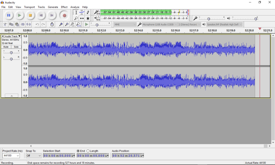This screenshot has height=165, width=275.
Task: Select the Time Shift tool
Action: point(82,19)
